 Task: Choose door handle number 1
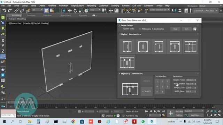pos(157,81)
